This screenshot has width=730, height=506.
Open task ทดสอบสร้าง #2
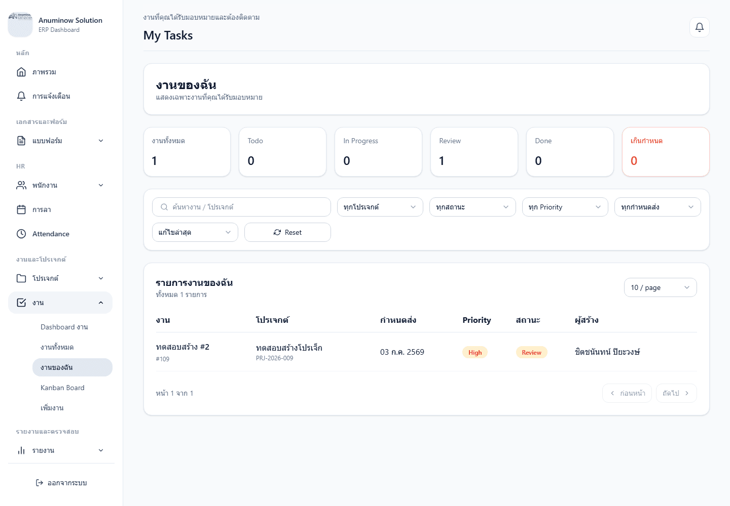[x=182, y=347]
